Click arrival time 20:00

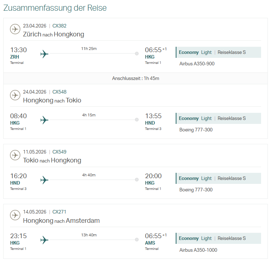[x=153, y=176]
